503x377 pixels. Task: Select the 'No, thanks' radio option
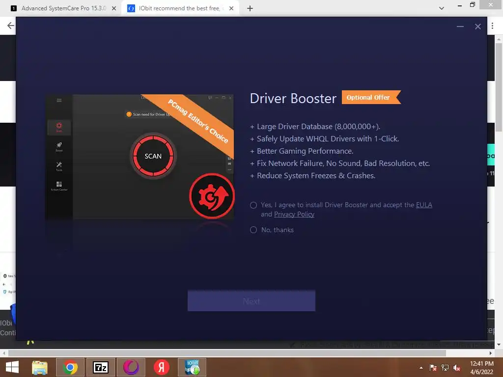pyautogui.click(x=253, y=230)
